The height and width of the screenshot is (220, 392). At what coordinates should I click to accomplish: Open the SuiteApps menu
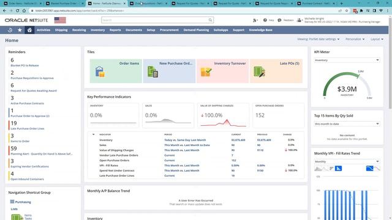(221, 30)
